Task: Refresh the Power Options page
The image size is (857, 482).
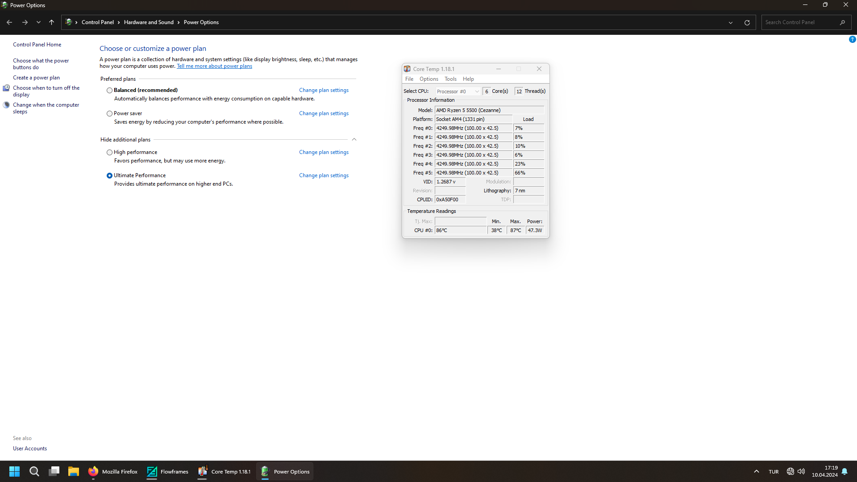Action: click(747, 22)
